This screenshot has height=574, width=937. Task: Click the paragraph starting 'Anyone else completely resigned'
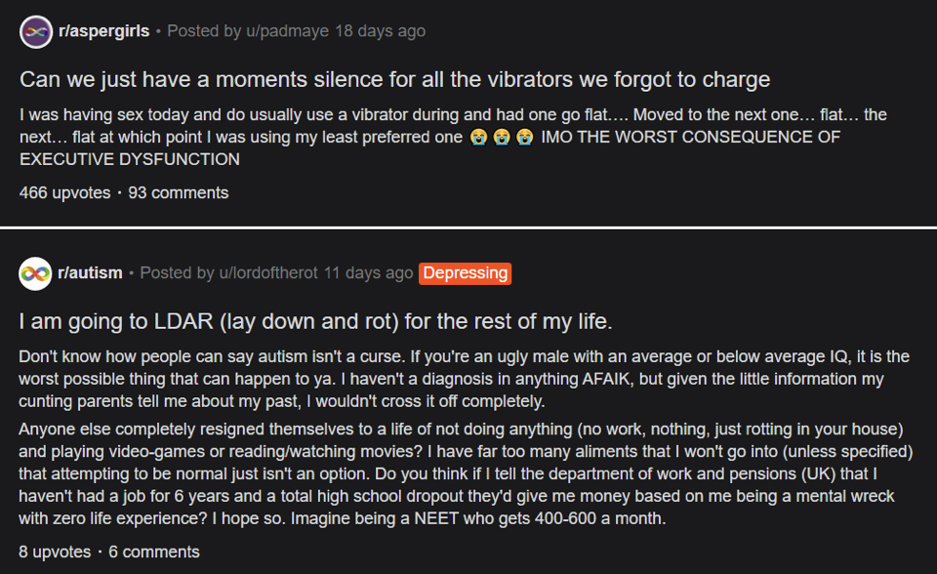[464, 478]
